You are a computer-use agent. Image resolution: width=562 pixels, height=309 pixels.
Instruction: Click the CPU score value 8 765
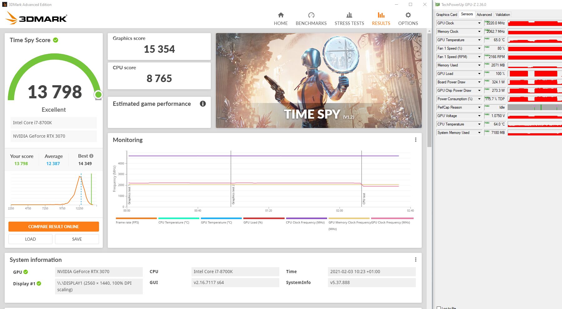click(x=159, y=78)
